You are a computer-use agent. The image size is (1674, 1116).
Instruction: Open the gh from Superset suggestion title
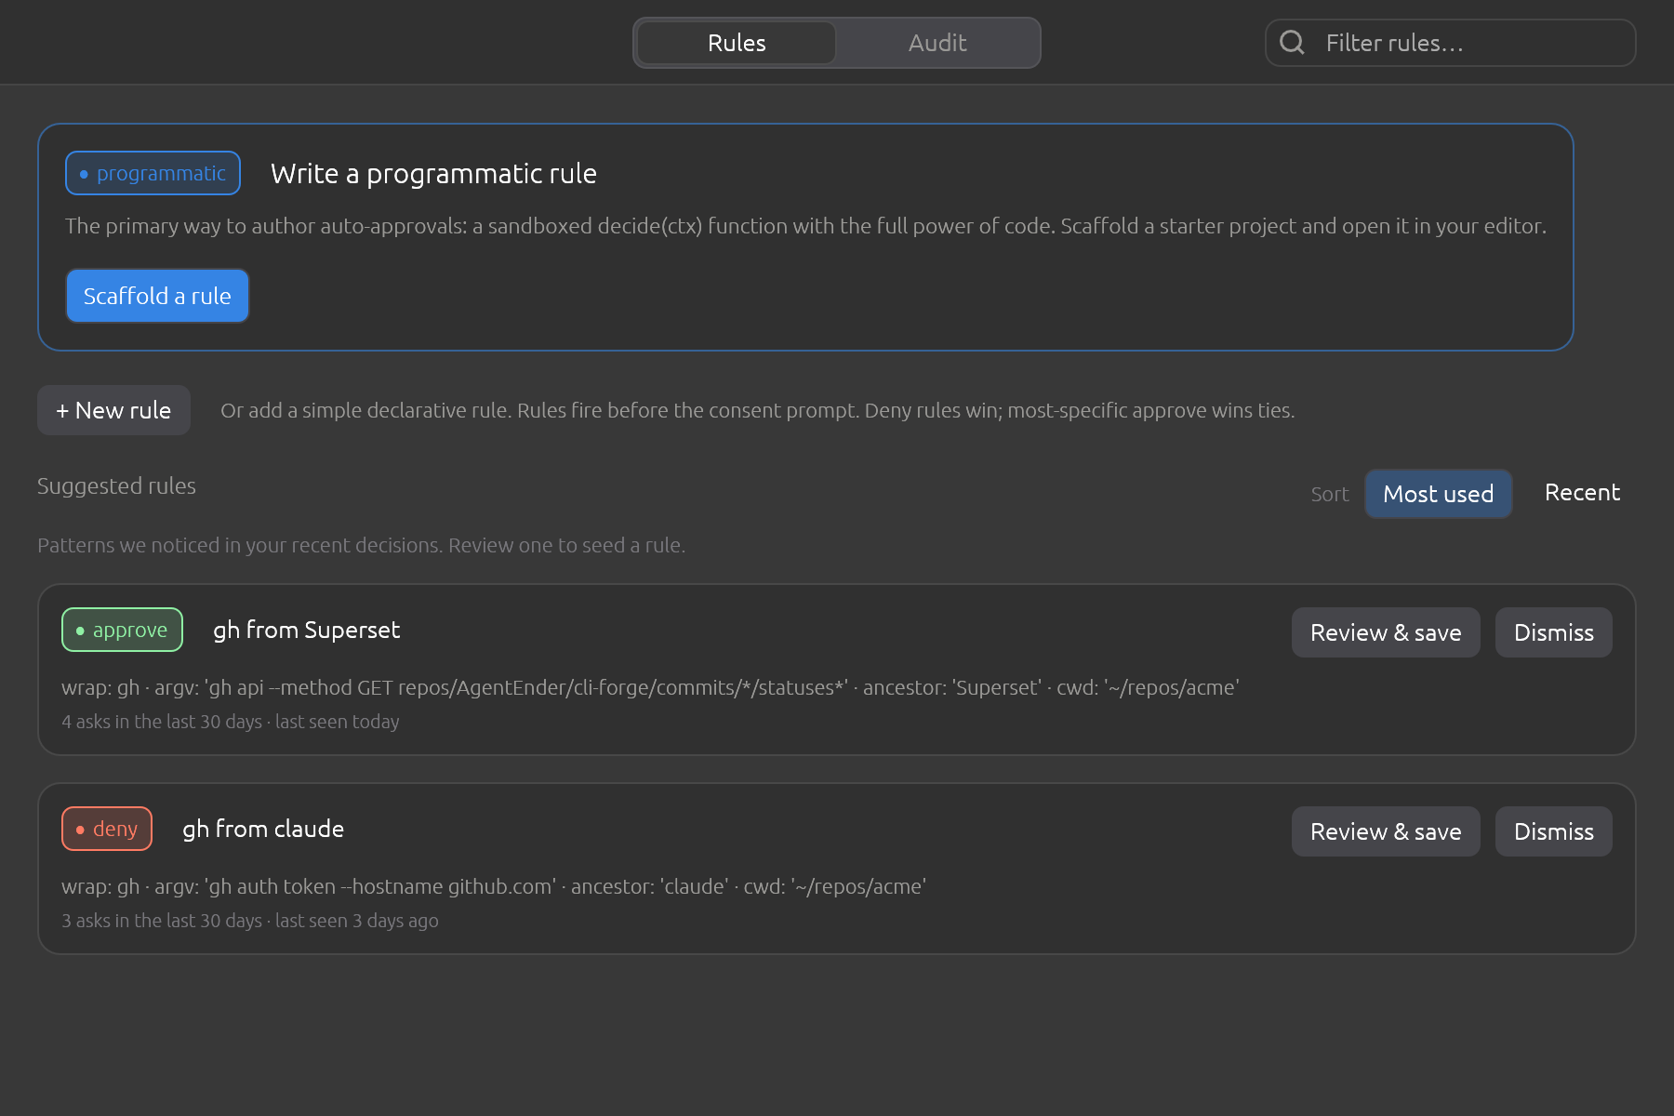pos(306,630)
